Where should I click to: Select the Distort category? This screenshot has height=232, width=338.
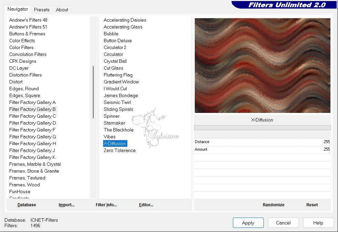pyautogui.click(x=16, y=82)
